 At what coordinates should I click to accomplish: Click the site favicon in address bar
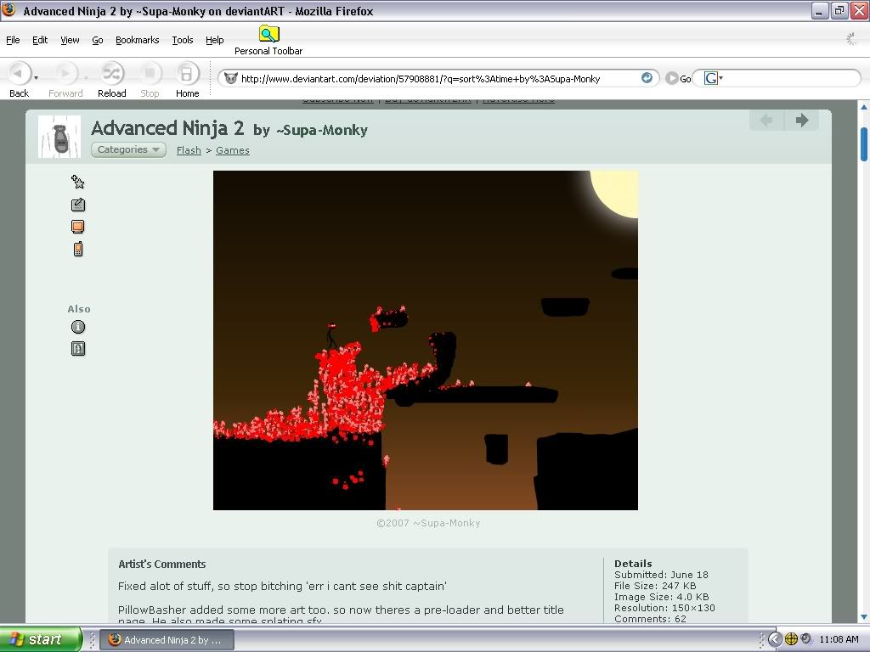231,78
